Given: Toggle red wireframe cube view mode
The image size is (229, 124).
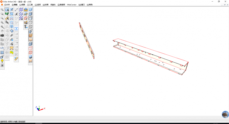Looking at the screenshot, I should pos(30,48).
